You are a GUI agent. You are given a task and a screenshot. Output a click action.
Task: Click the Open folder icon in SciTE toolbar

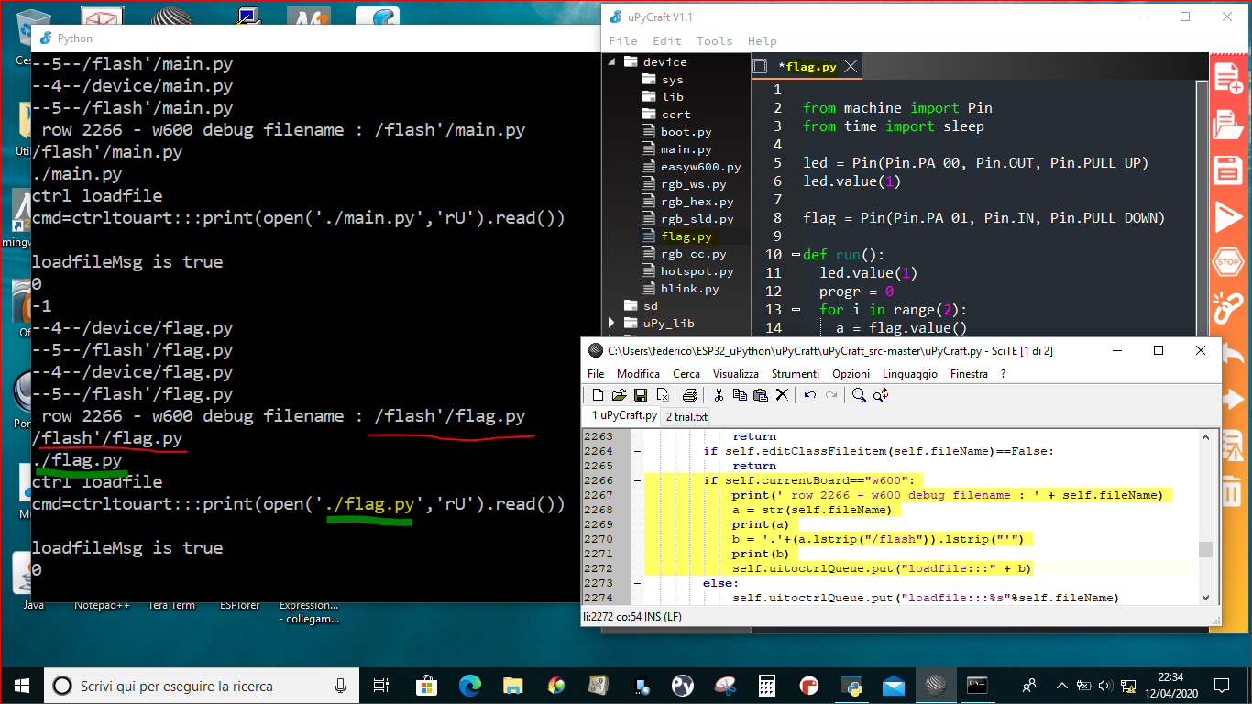pyautogui.click(x=619, y=395)
